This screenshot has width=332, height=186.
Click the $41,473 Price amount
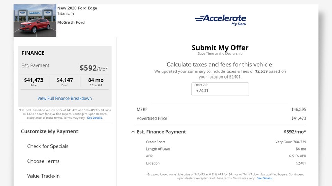(34, 80)
